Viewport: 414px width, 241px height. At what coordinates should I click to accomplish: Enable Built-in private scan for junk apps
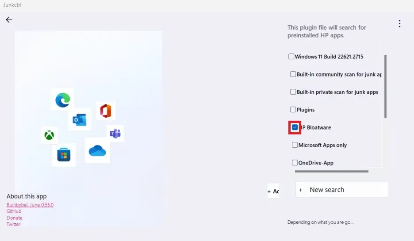pyautogui.click(x=293, y=92)
